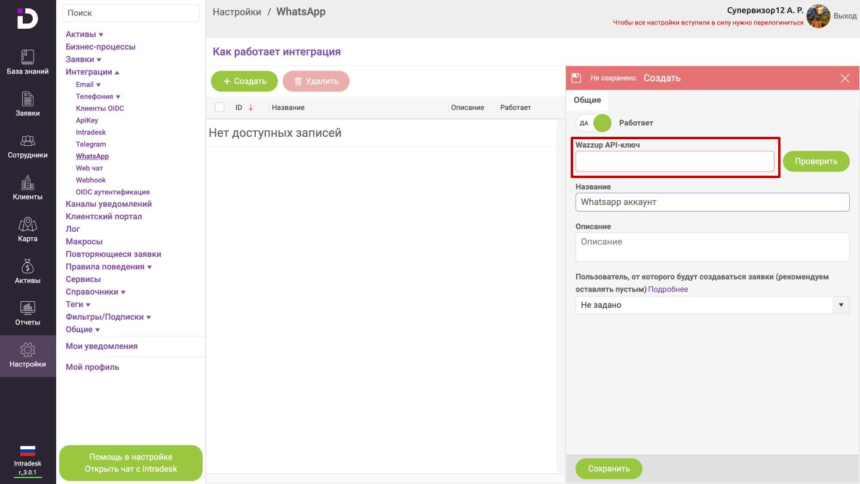Open Мой профиль

click(x=93, y=367)
